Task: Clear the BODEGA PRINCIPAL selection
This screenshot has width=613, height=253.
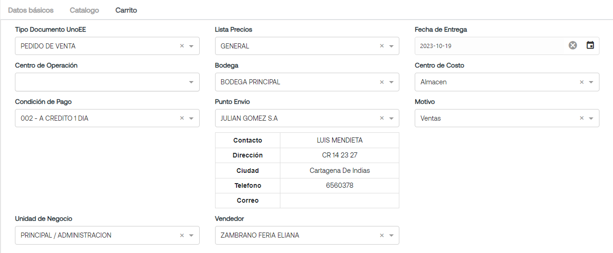Action: pyautogui.click(x=382, y=82)
